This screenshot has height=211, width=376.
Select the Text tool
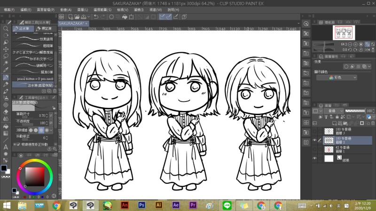point(6,147)
